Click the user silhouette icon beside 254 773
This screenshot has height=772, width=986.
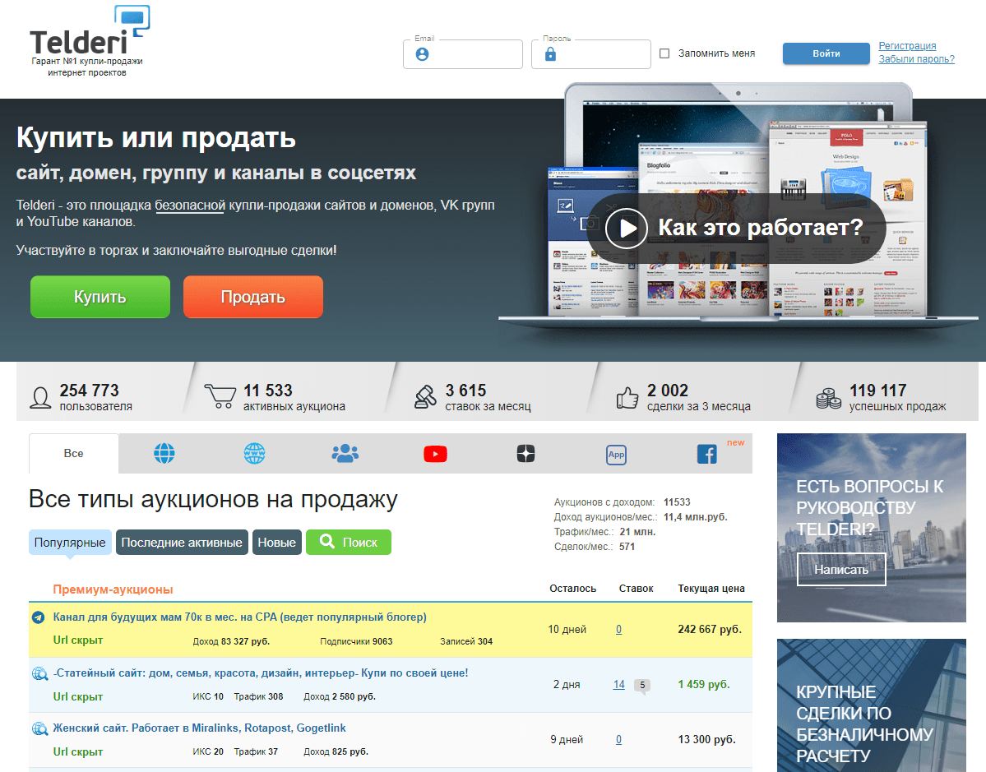[x=41, y=398]
